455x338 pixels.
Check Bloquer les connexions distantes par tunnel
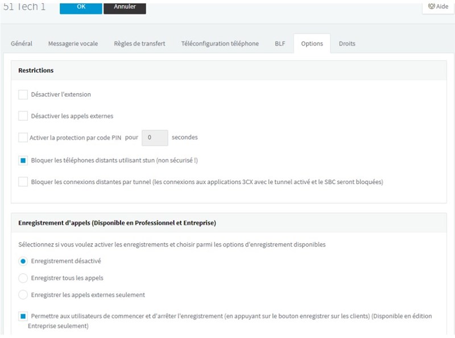coord(23,182)
